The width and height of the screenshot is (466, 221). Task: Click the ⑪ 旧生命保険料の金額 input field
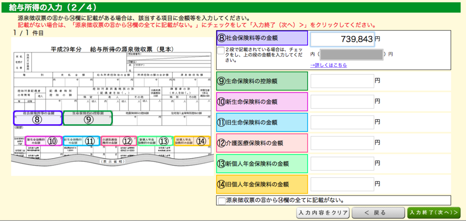[342, 122]
